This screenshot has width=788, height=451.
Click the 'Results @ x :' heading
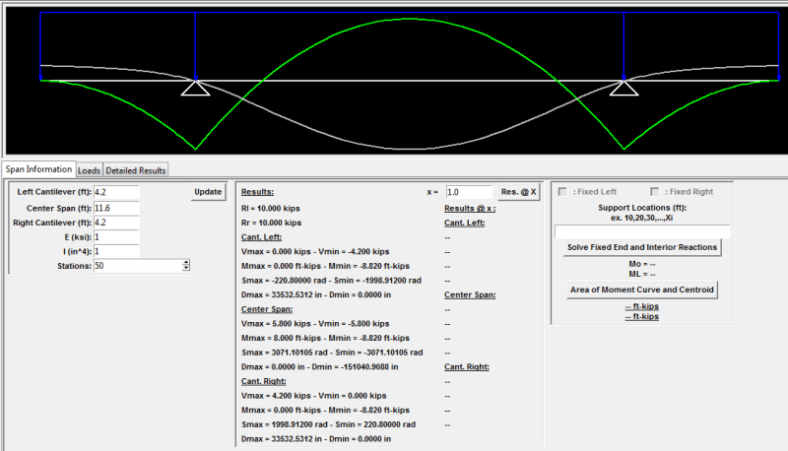point(470,208)
